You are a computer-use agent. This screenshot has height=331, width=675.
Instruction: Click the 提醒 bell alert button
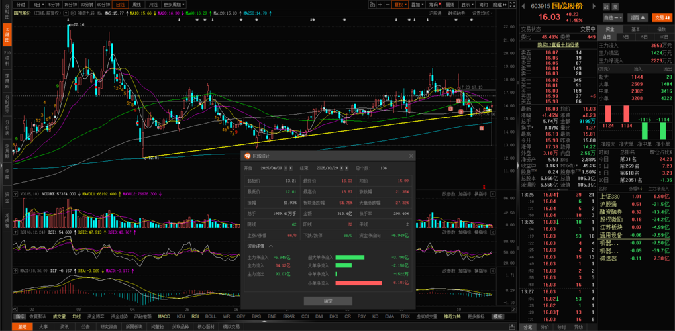pos(637,18)
